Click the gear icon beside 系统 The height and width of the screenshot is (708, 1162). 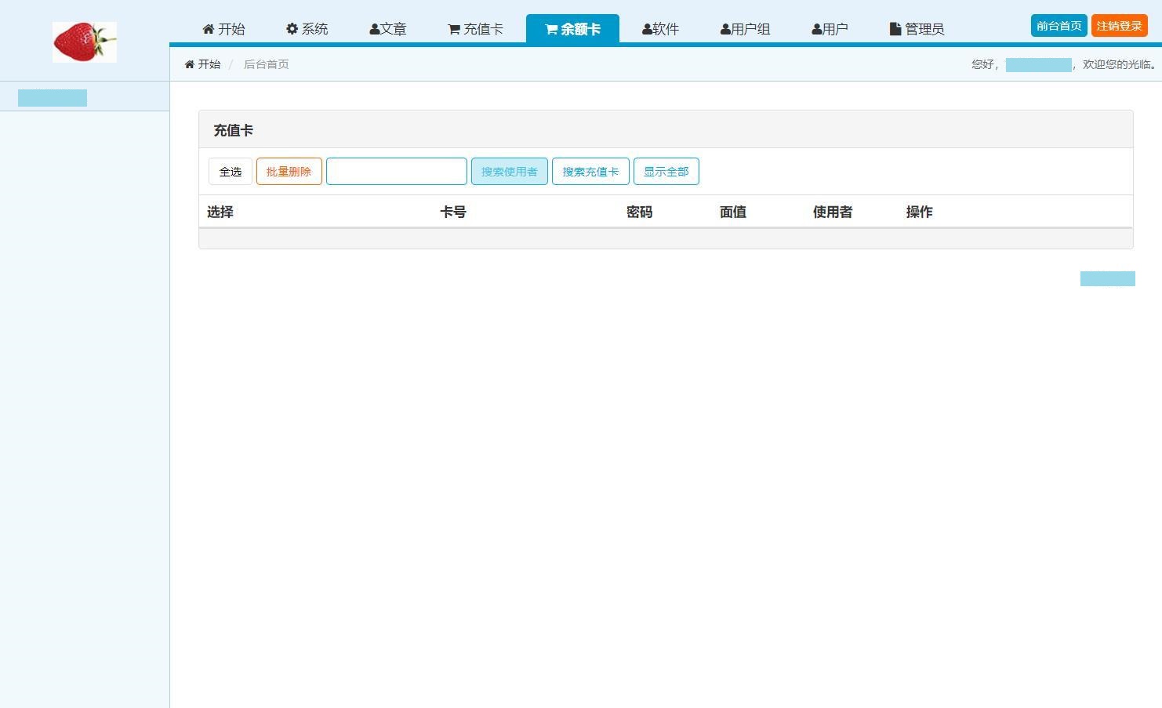coord(292,29)
